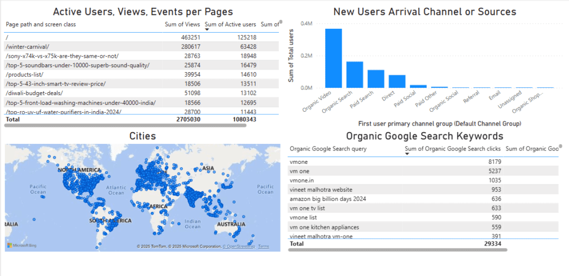Click sort arrow under Organic Google Search clicks header
This screenshot has width=569, height=276.
(x=407, y=154)
